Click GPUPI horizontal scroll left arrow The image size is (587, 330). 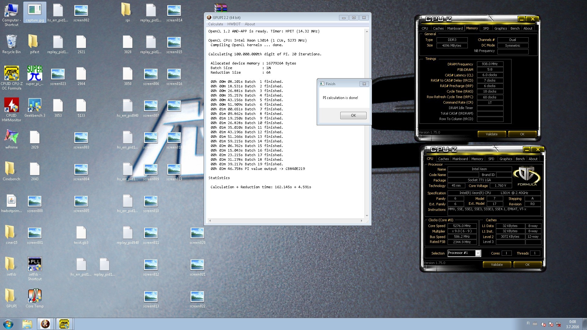point(210,221)
